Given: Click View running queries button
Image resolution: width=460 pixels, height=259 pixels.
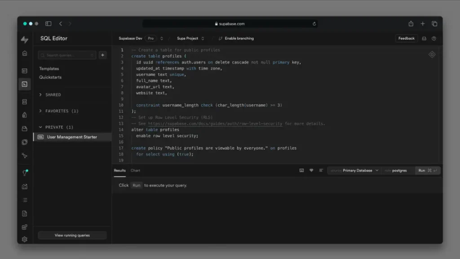Looking at the screenshot, I should (72, 235).
